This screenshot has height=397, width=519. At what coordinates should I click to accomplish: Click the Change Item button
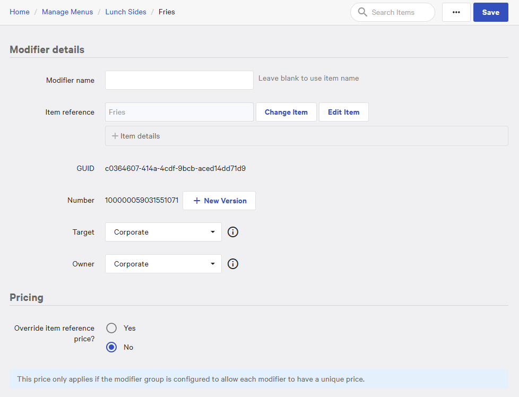[x=286, y=112]
